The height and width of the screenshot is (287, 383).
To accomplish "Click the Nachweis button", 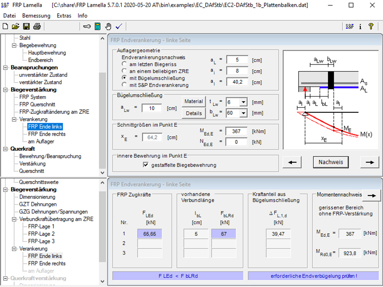I will click(331, 162).
